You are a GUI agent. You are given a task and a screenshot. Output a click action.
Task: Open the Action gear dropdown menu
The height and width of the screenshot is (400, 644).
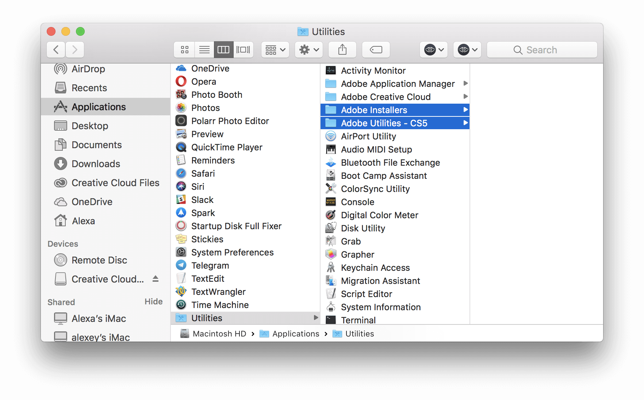tap(308, 50)
